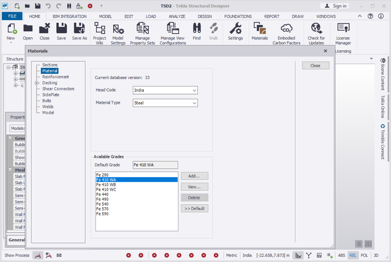The width and height of the screenshot is (391, 262).
Task: Switch to the FOUNDATIONS tab
Action: click(x=238, y=17)
